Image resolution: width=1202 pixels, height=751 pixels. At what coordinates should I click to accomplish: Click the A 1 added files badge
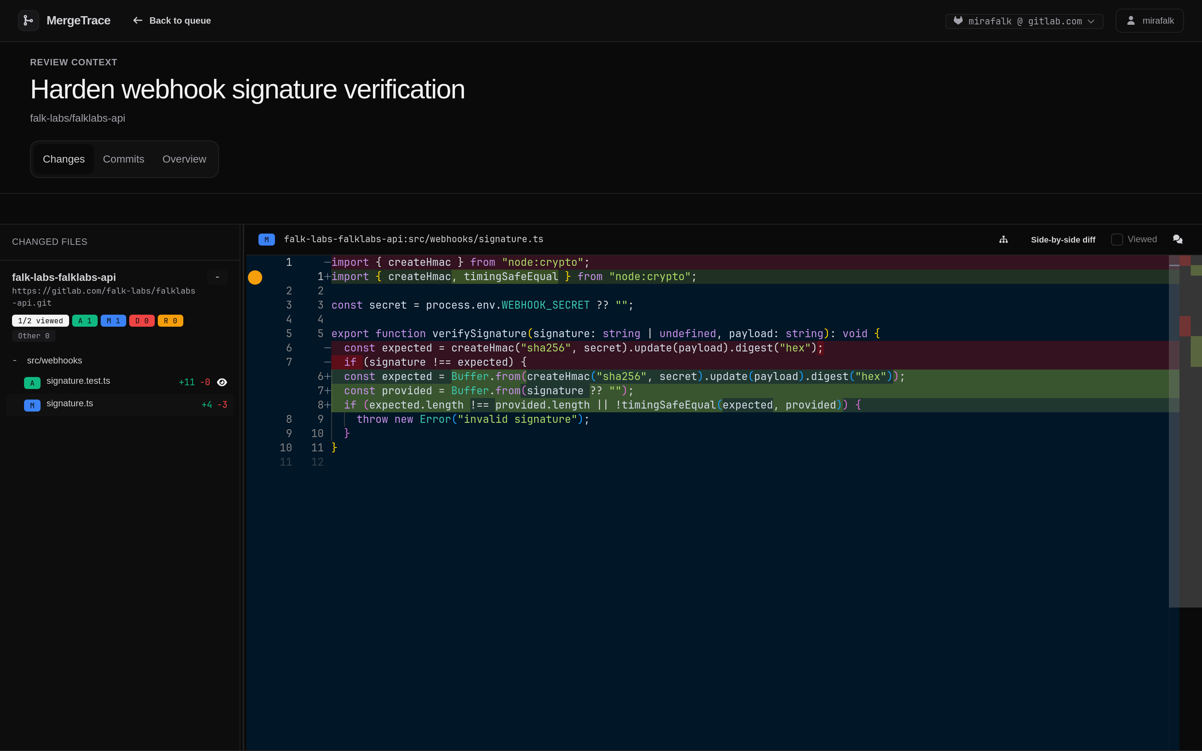coord(85,321)
